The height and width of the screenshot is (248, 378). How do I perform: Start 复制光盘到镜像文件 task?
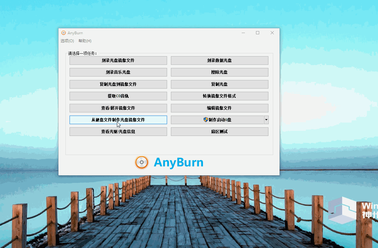tap(118, 84)
